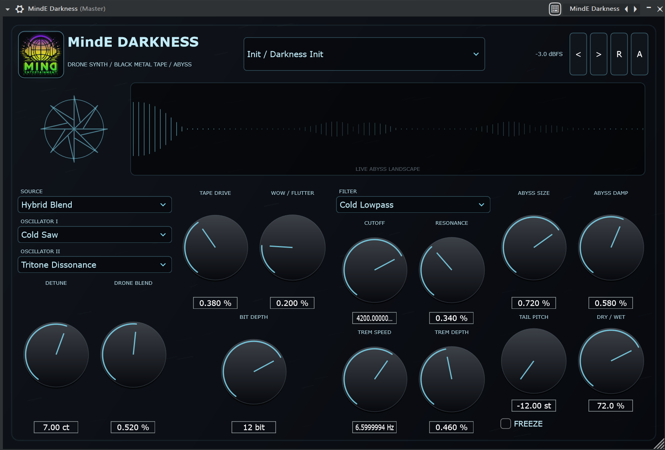Click the bit depth value 12 bit
This screenshot has width=665, height=450.
point(254,427)
